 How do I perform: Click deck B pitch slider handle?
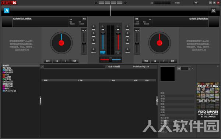pos(137,44)
